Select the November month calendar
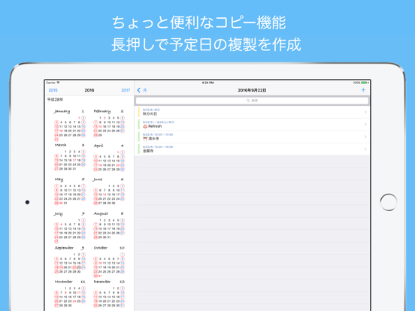This screenshot has width=415, height=311. click(x=70, y=293)
